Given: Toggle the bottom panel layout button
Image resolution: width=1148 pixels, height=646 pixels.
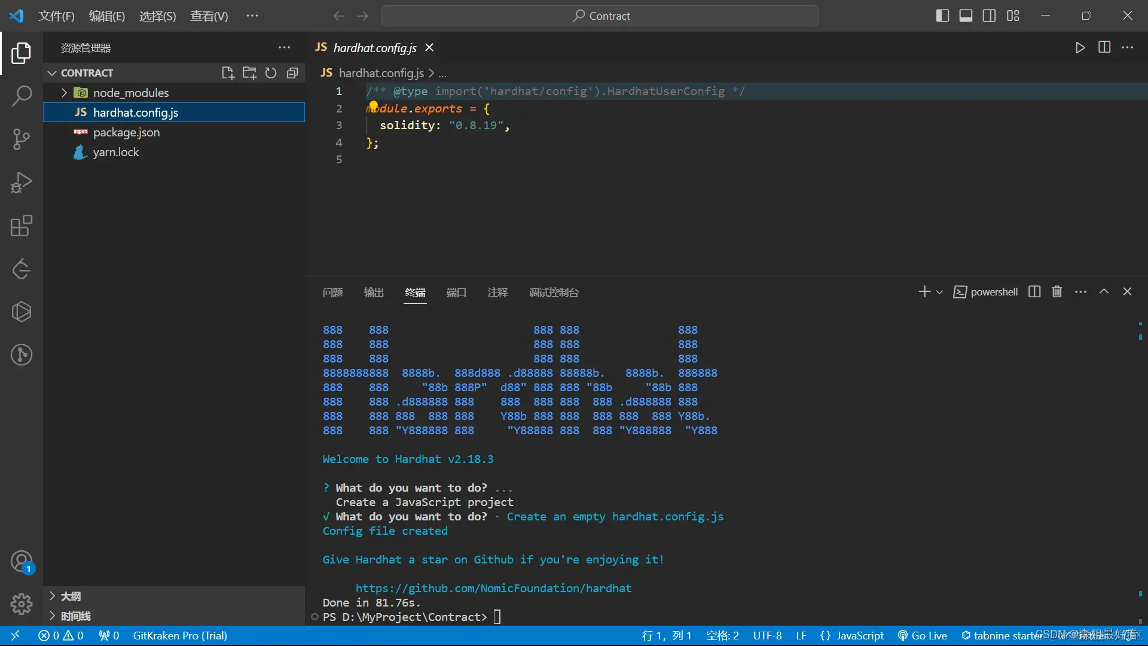Looking at the screenshot, I should pos(966,16).
